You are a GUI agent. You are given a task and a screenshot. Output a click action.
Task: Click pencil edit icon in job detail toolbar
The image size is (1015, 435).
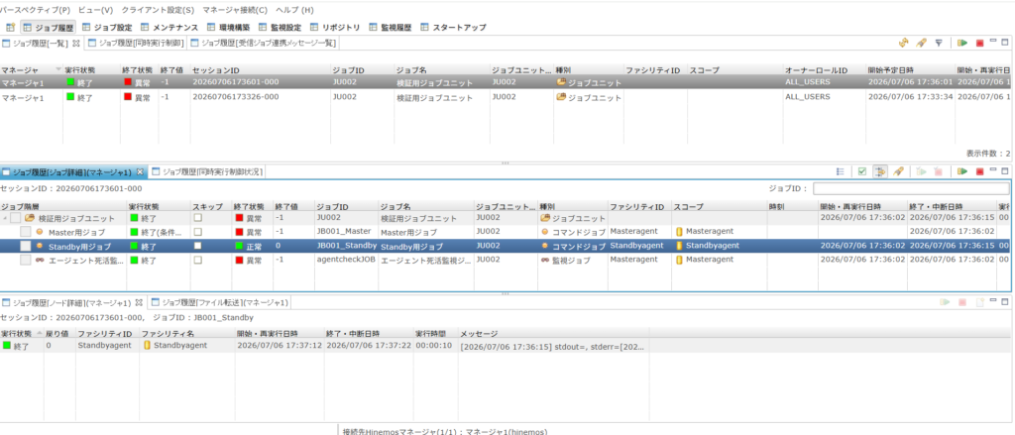click(x=898, y=172)
